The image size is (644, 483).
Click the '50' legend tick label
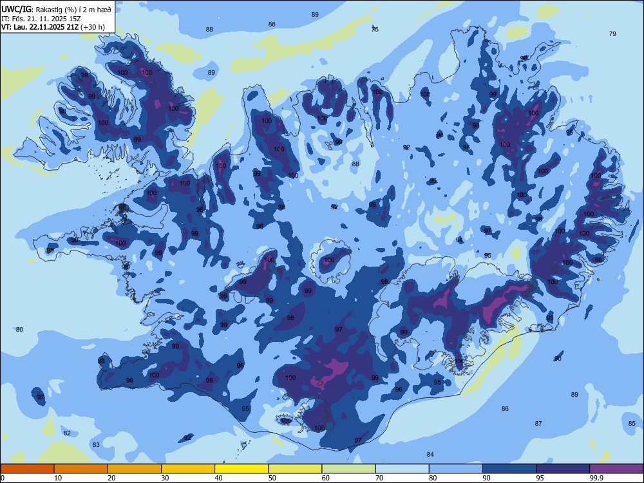pos(272,478)
